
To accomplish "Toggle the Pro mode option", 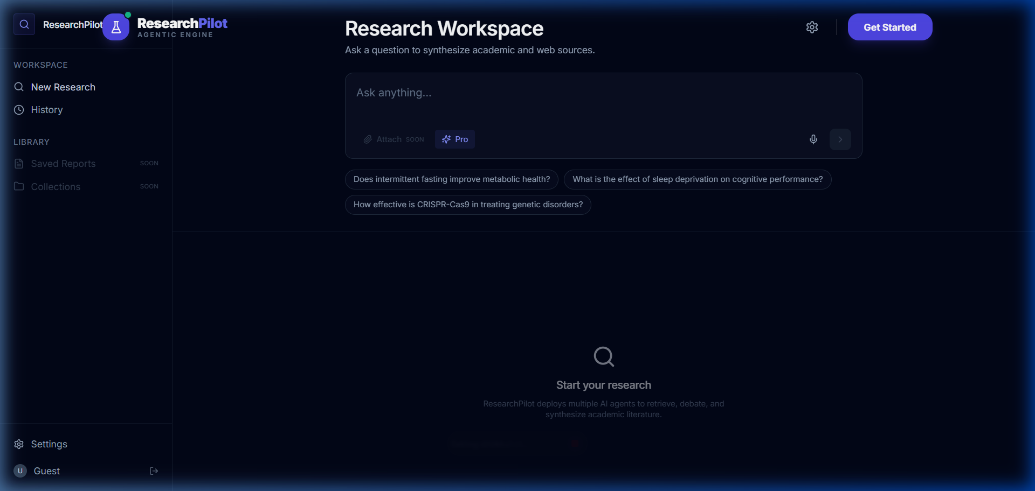I will (x=455, y=139).
